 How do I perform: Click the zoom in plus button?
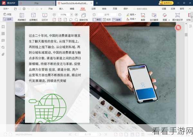[76, 15]
